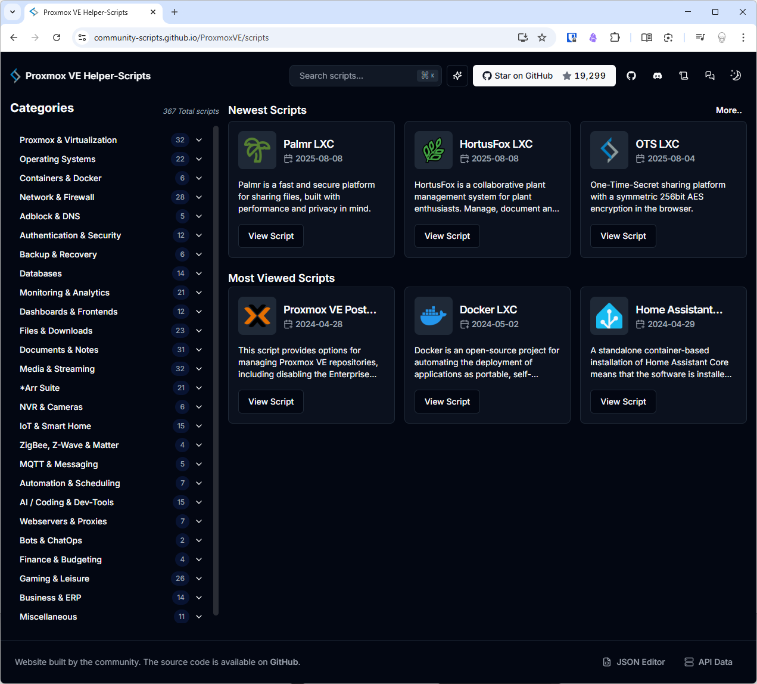This screenshot has width=757, height=684.
Task: Click the Search scripts input field
Action: click(x=366, y=76)
